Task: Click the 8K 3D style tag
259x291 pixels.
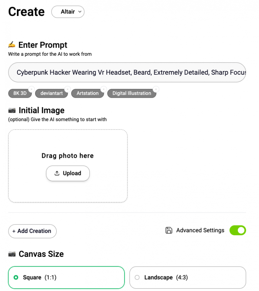Action: click(20, 93)
